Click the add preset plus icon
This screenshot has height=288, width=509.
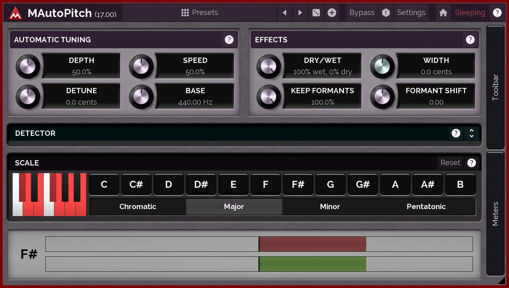[x=332, y=13]
